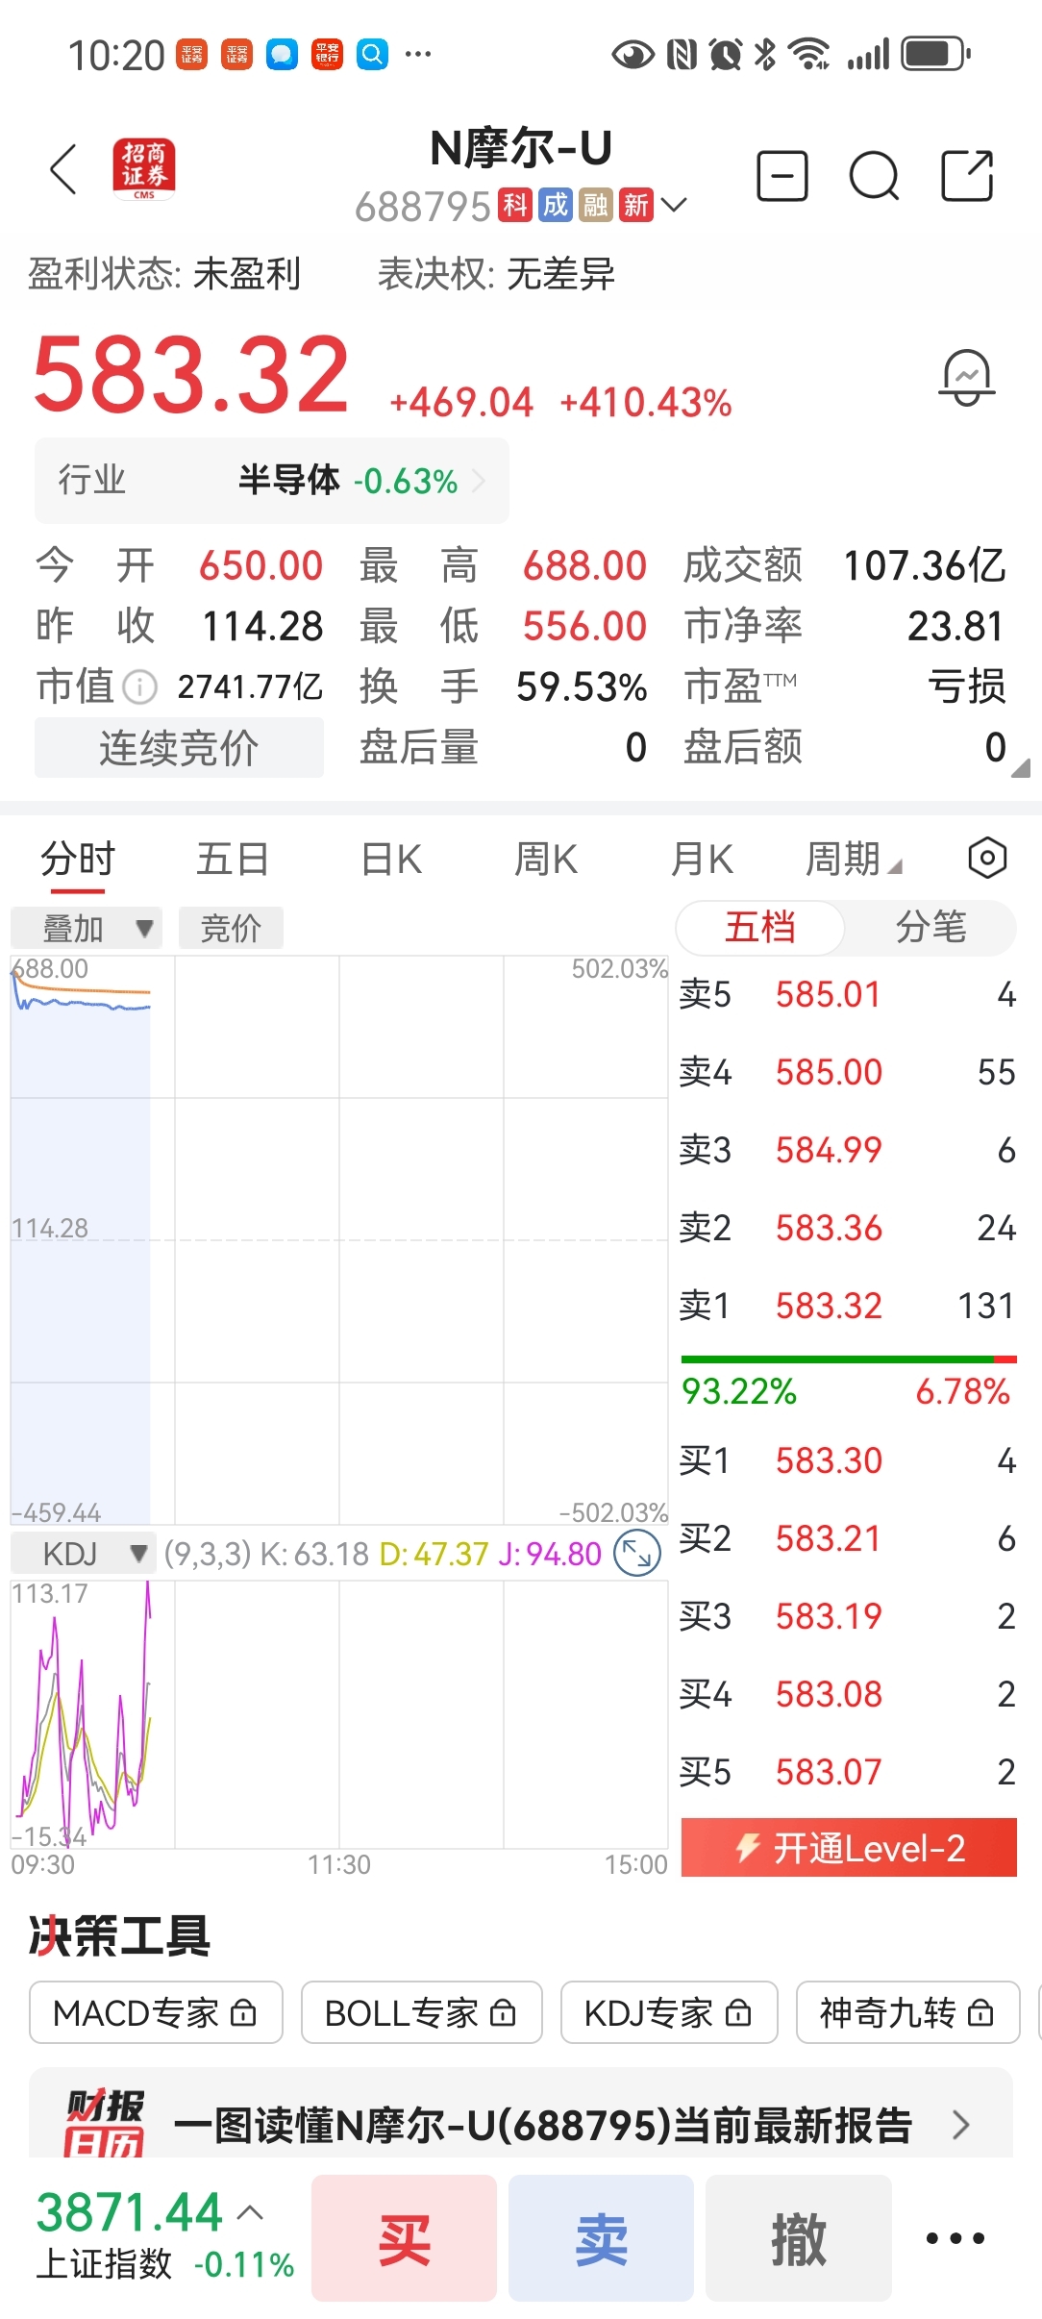Open the 叠加 overlay dropdown
This screenshot has height=2319, width=1042.
(87, 928)
